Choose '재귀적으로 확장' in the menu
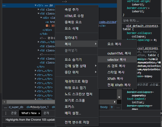 pos(77,81)
